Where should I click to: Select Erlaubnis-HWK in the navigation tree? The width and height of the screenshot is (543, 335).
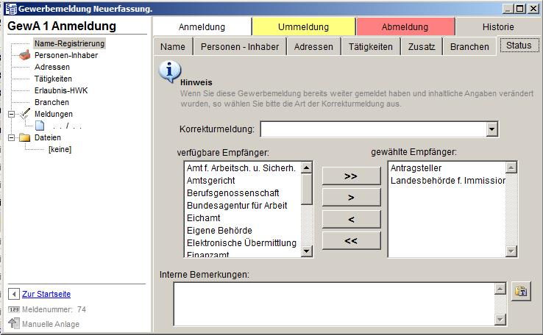[55, 90]
